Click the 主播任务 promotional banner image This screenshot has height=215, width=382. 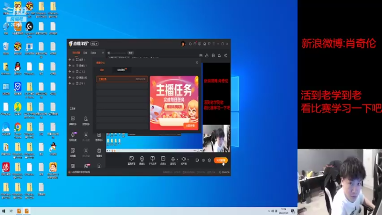(x=174, y=103)
